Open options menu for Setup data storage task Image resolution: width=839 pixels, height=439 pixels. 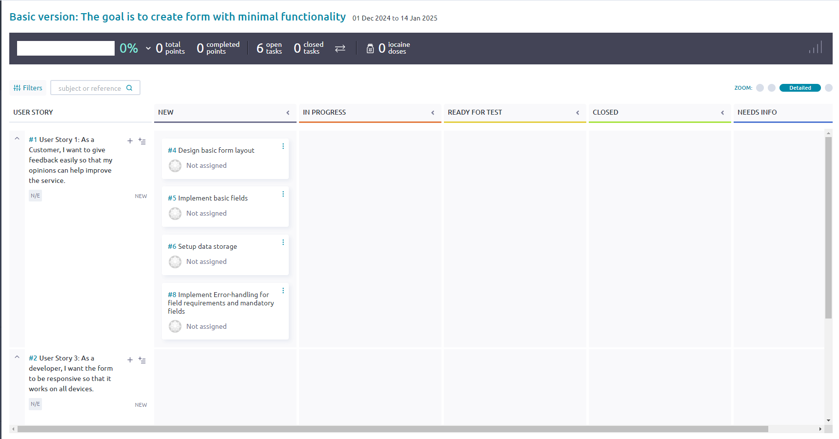pyautogui.click(x=283, y=242)
